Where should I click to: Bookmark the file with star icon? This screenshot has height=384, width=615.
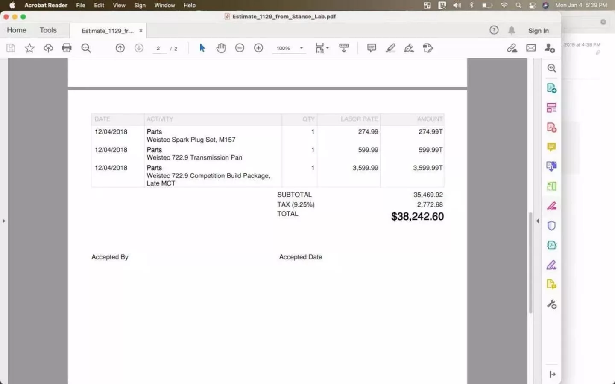point(29,48)
